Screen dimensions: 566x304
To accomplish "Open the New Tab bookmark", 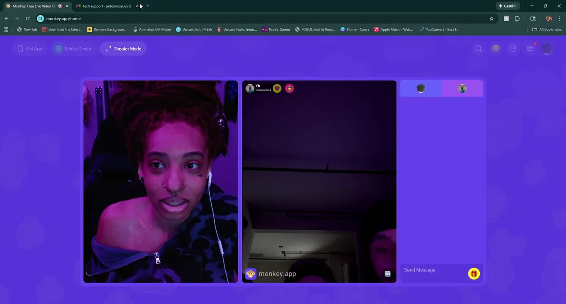I will coord(27,30).
